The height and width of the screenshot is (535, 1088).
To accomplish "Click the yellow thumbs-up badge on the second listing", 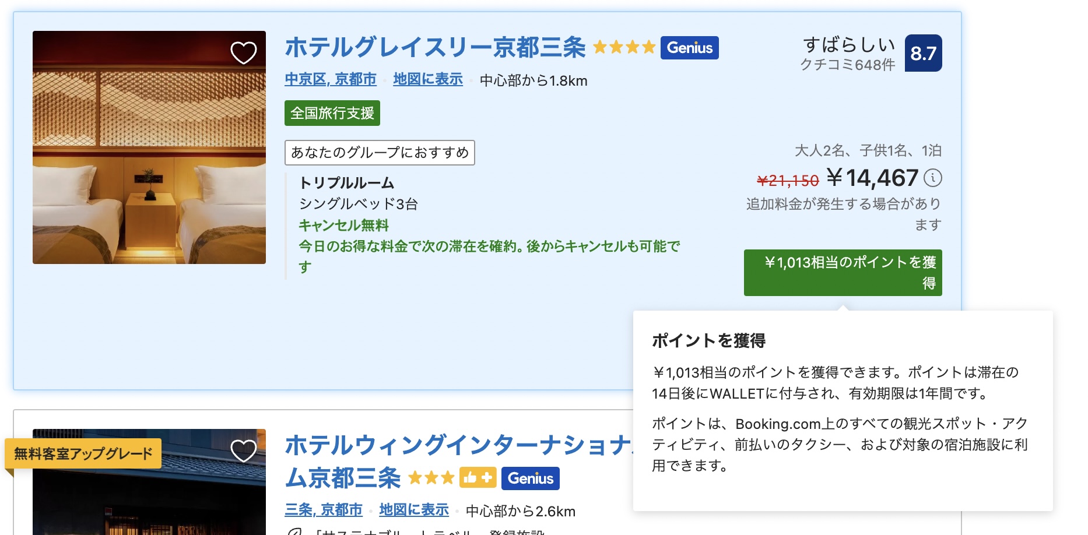I will pos(478,479).
